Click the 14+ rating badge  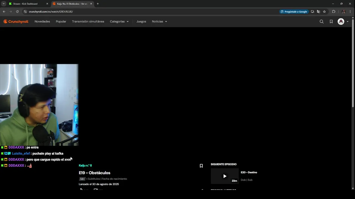point(82,179)
